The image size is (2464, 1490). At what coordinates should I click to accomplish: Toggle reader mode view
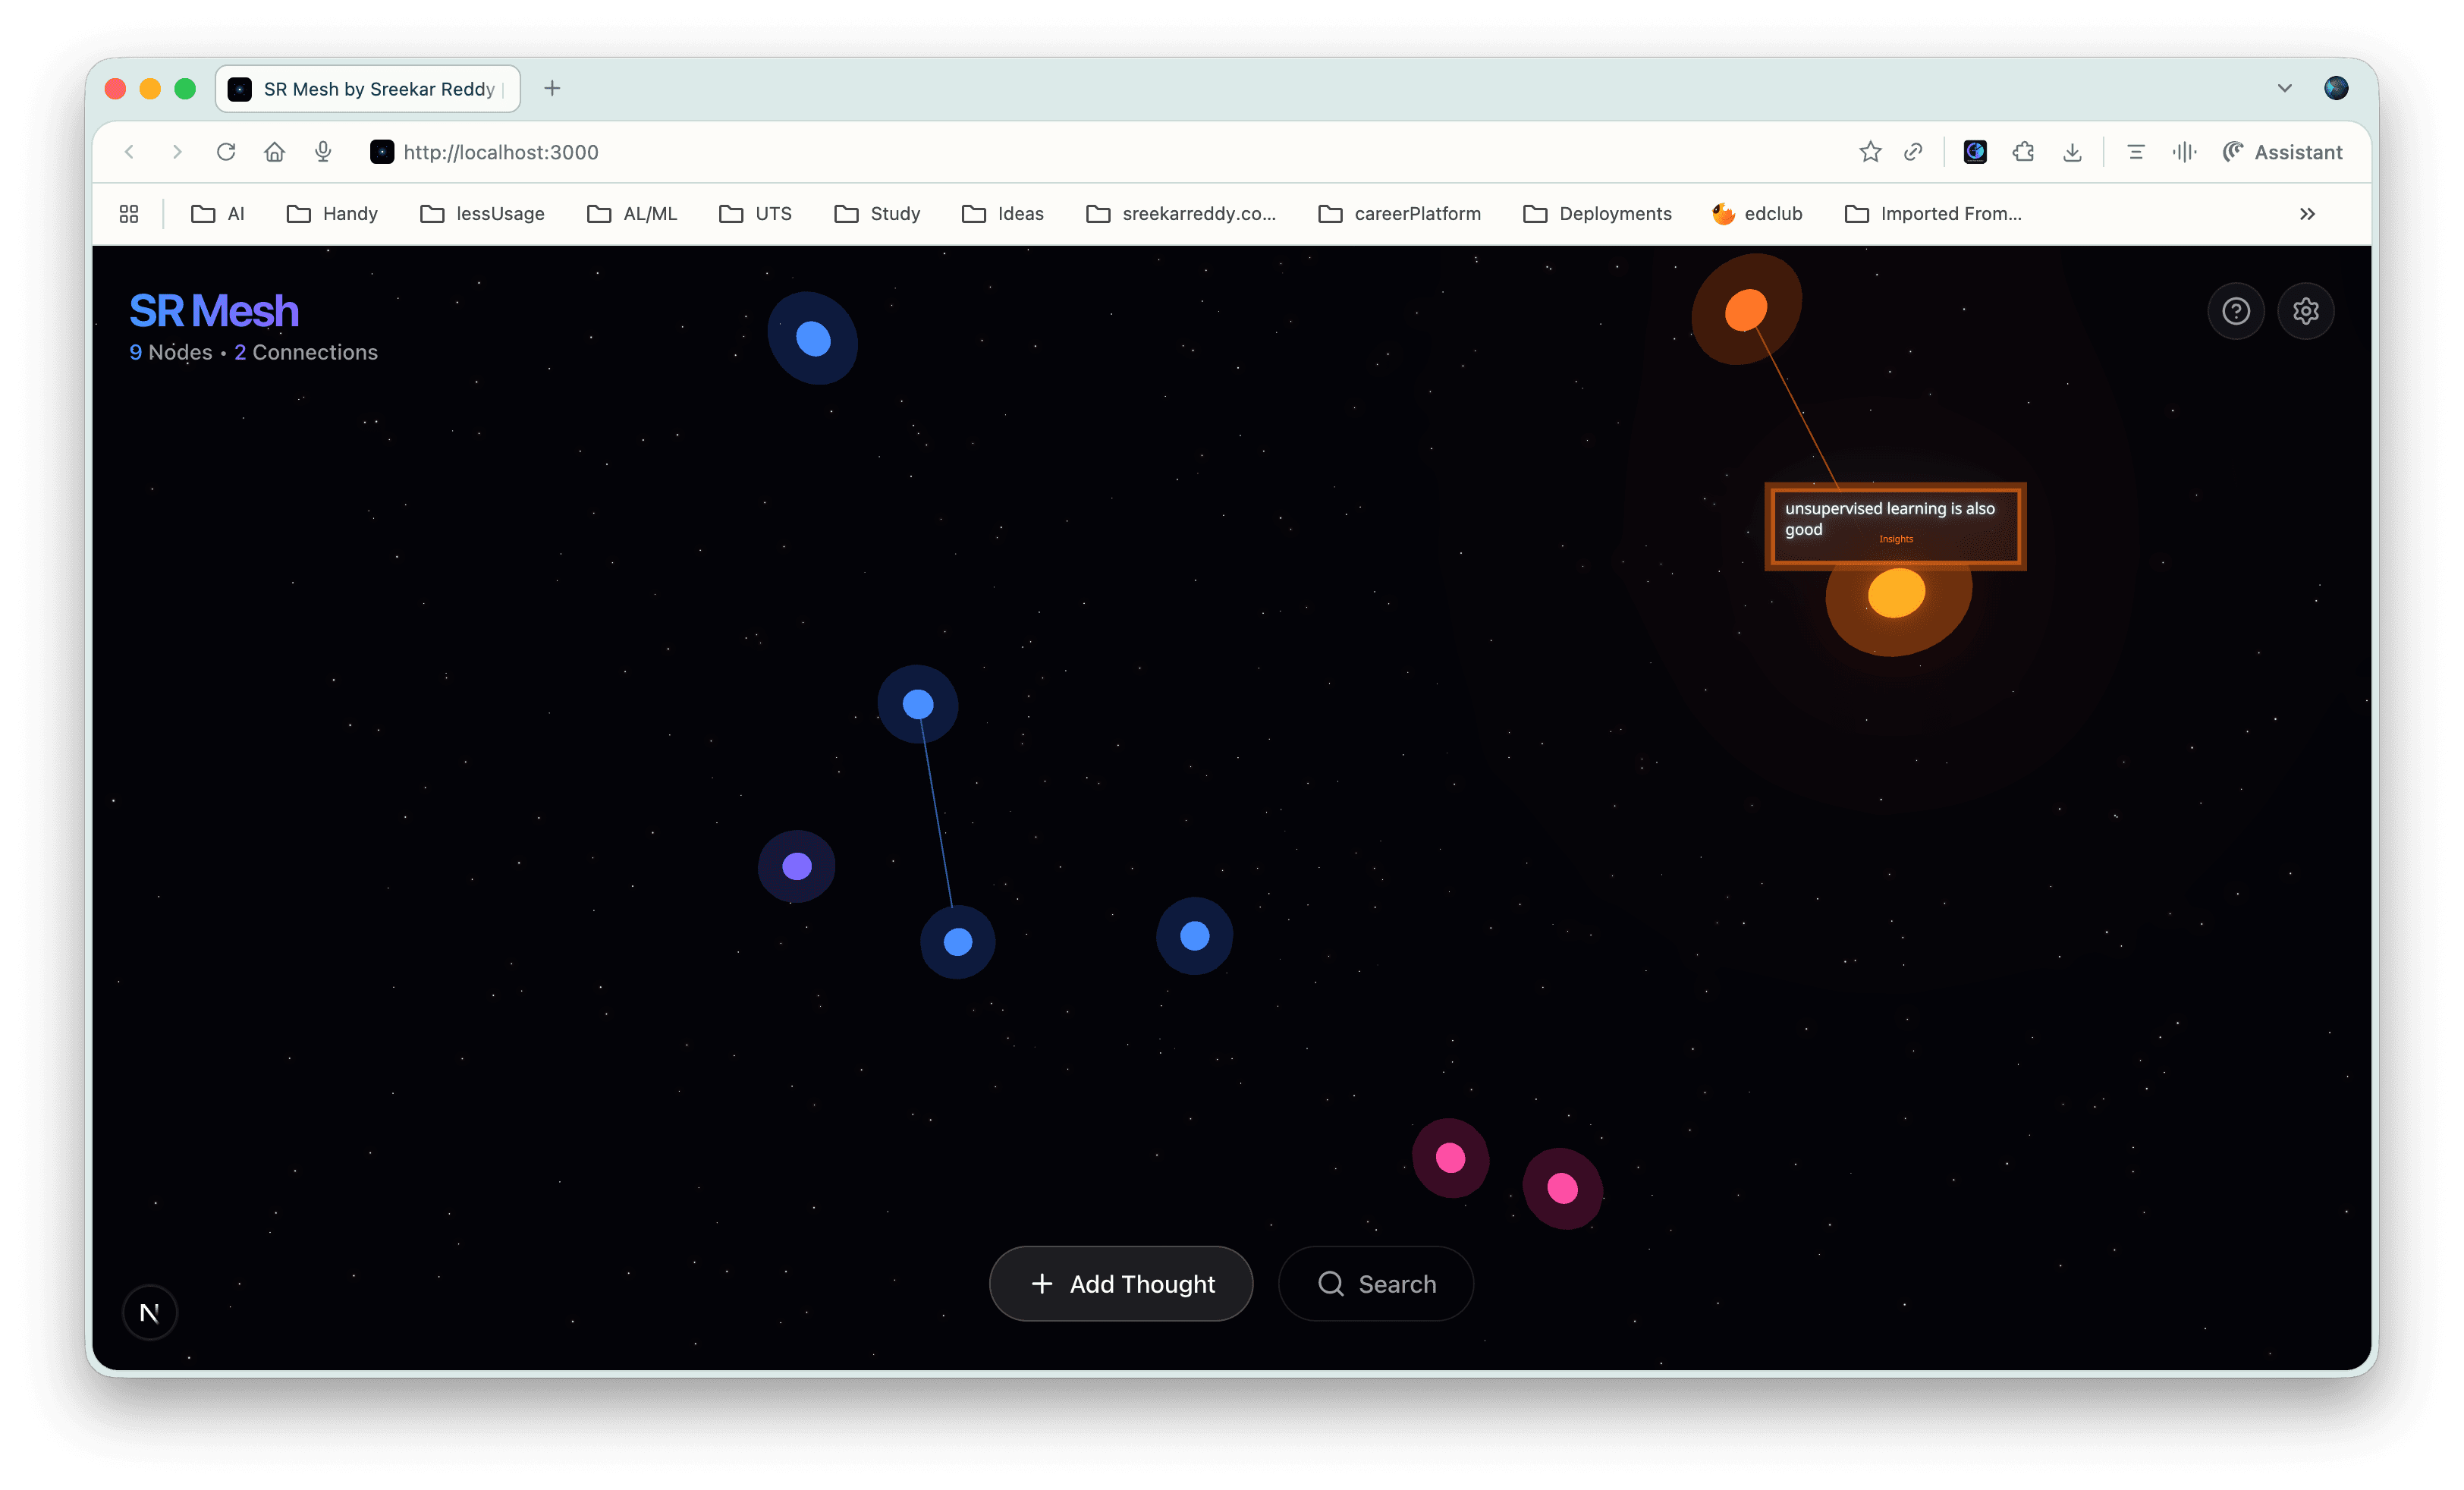[x=2135, y=152]
